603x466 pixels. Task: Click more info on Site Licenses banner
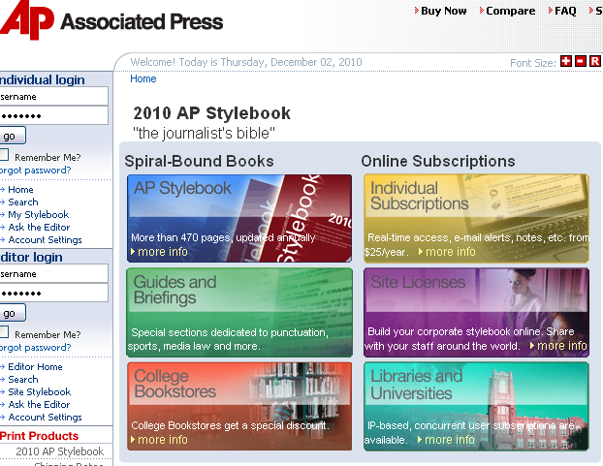coord(558,346)
